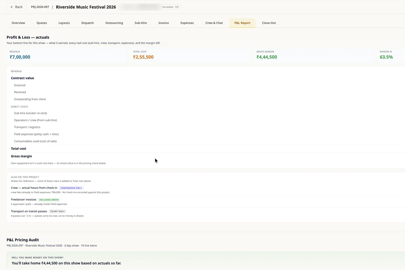The height and width of the screenshot is (270, 405).
Task: Click the Riverside Music Festival 2026 title
Action: (x=86, y=7)
